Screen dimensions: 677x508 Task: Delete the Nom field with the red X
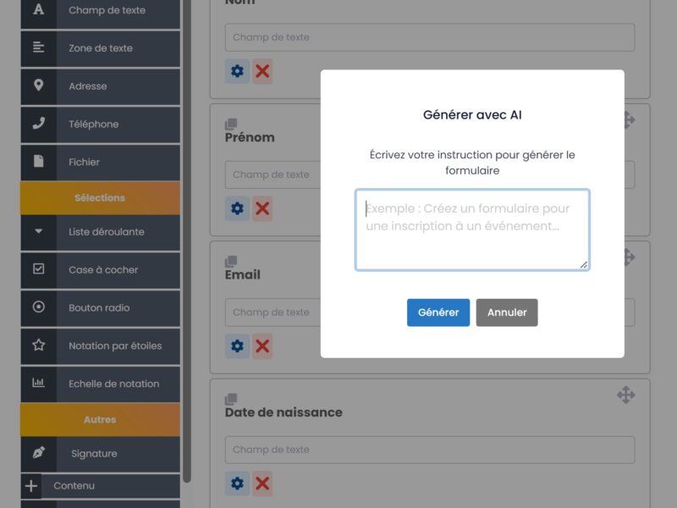point(262,71)
